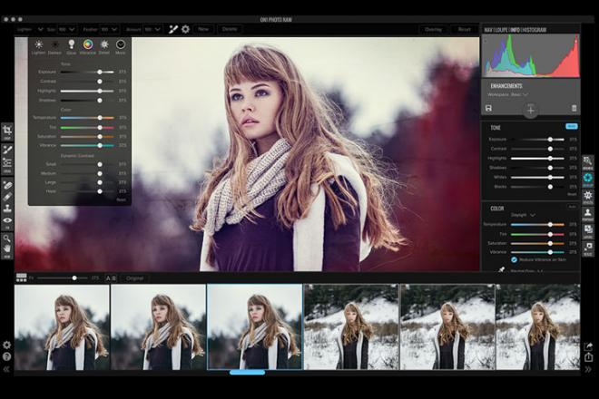
Task: Open the Effects module in right sidebar
Action: pyautogui.click(x=588, y=195)
